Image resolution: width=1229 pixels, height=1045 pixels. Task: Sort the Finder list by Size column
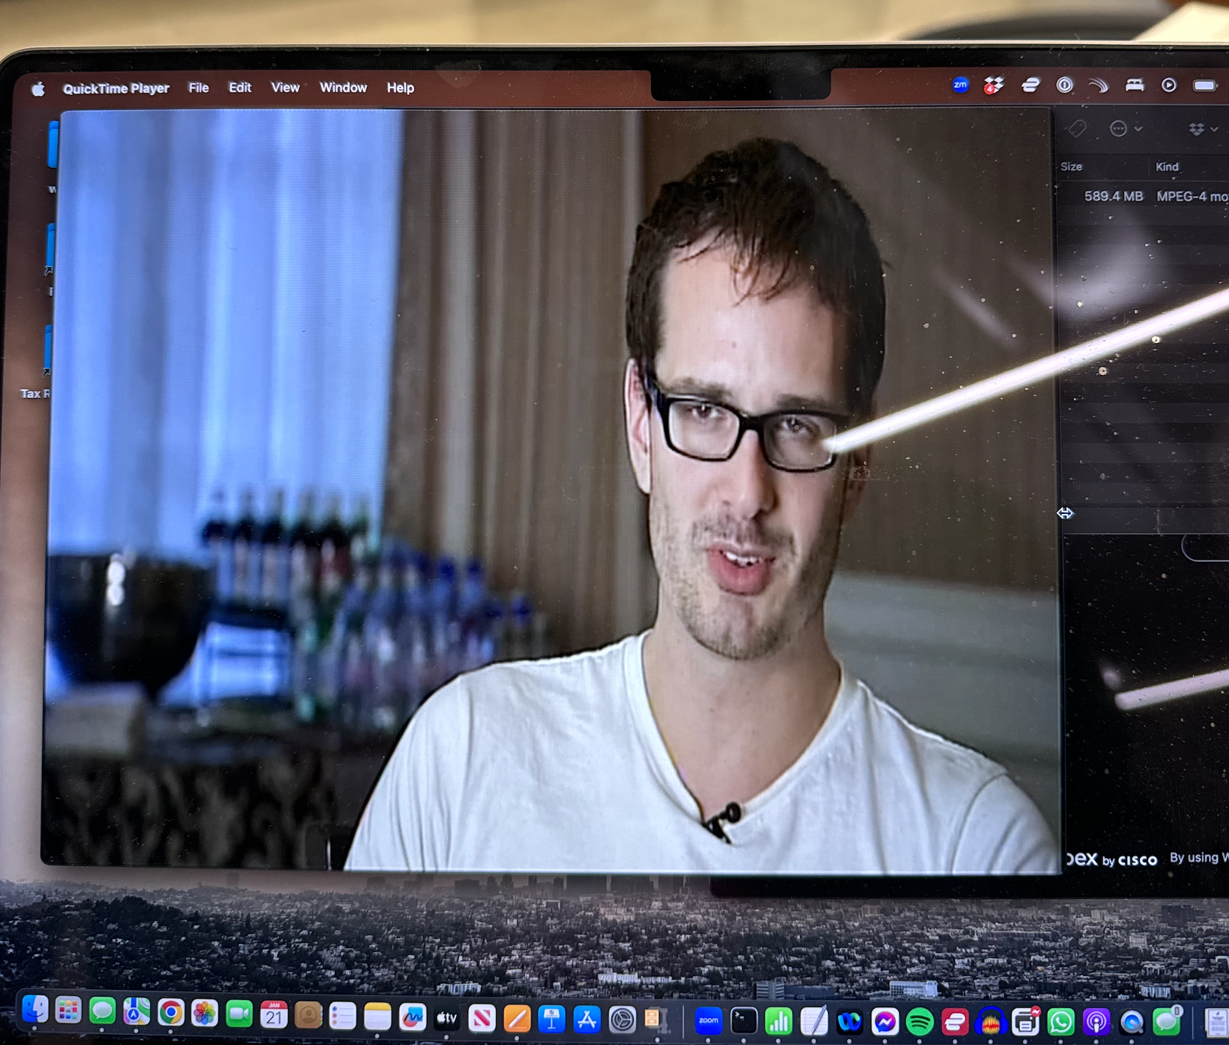pos(1071,167)
